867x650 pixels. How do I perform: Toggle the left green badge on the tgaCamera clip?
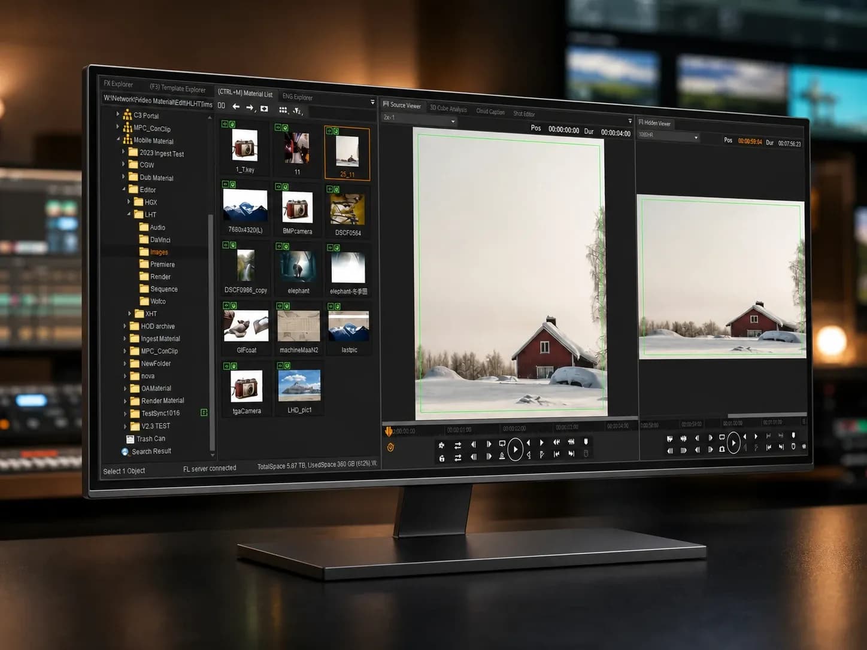(x=226, y=366)
